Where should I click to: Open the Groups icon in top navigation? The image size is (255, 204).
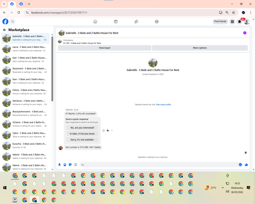[157, 21]
